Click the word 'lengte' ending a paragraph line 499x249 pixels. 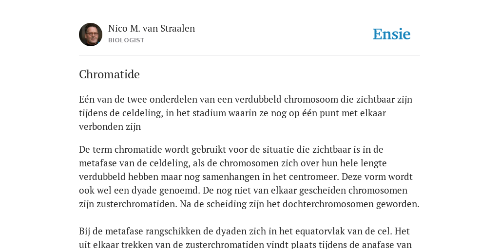[x=373, y=163]
